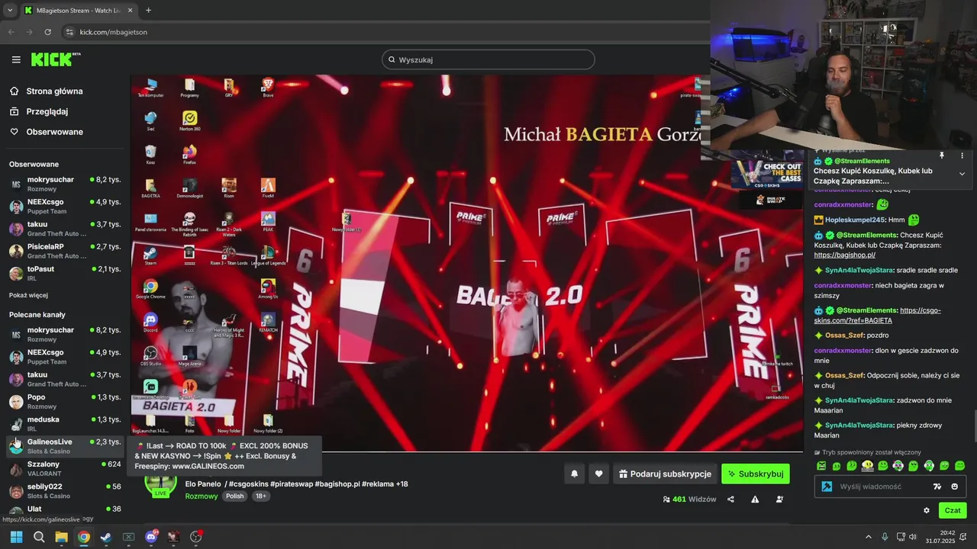
Task: Click Firefox icon on streamed desktop
Action: 189,154
